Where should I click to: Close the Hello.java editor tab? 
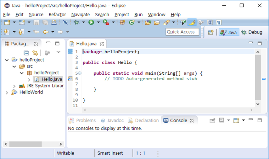point(102,44)
